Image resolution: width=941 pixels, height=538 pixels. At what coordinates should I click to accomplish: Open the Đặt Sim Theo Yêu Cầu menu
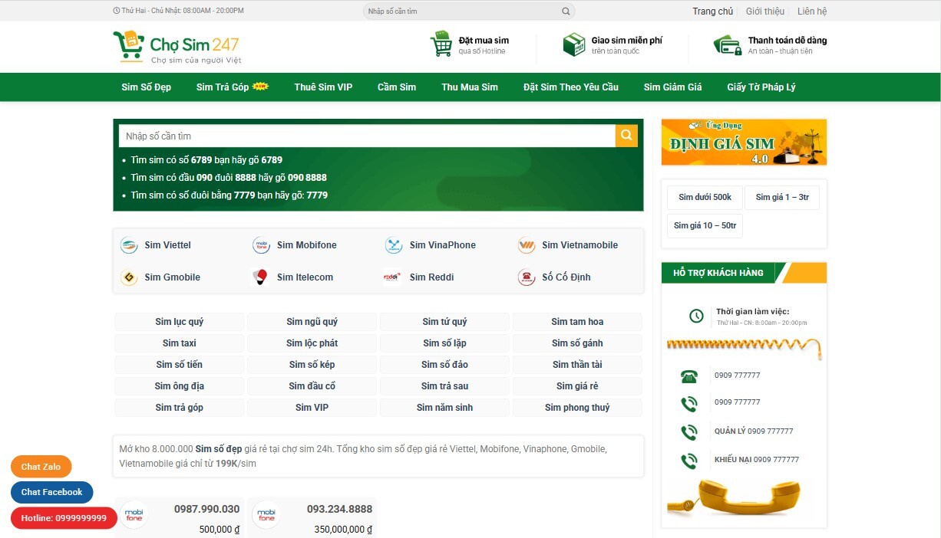(571, 87)
